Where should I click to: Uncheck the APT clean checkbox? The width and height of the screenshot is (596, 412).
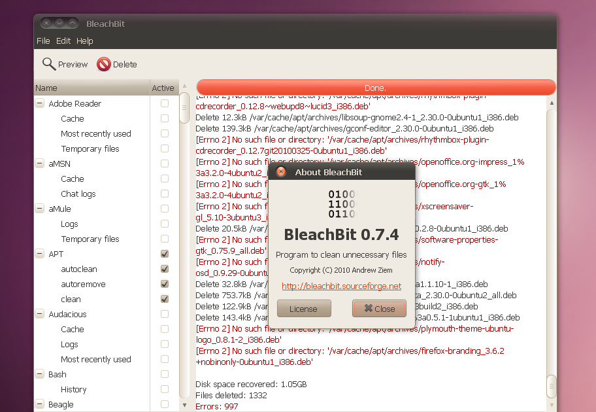(165, 299)
